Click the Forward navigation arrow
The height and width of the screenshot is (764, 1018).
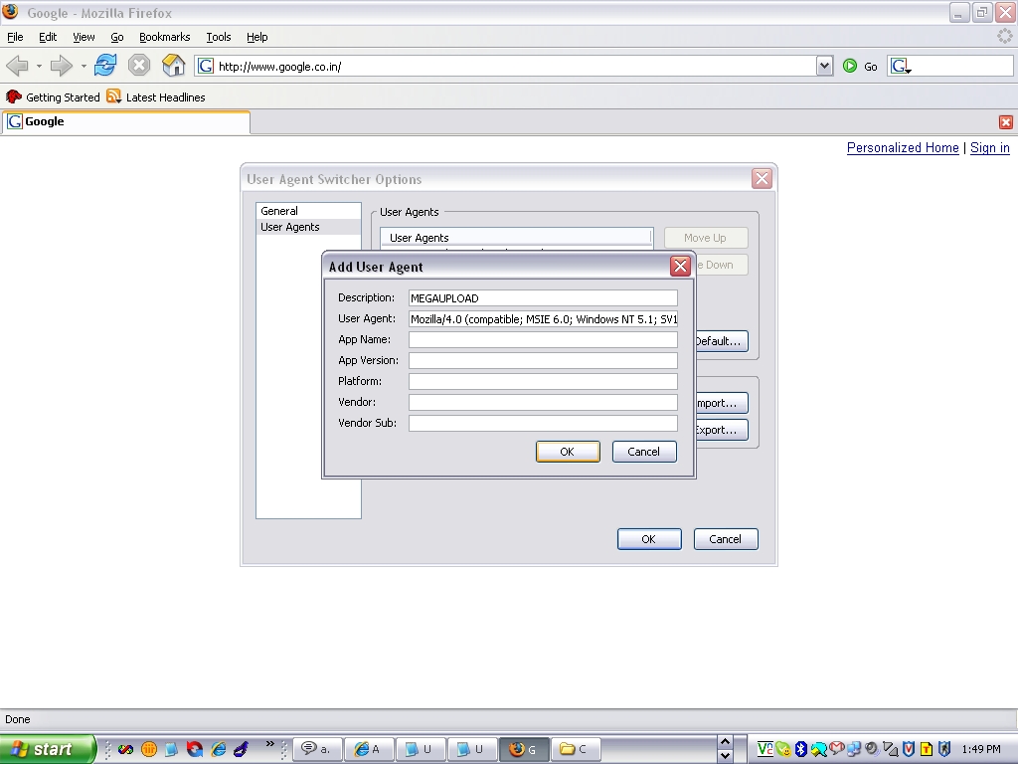[x=61, y=66]
